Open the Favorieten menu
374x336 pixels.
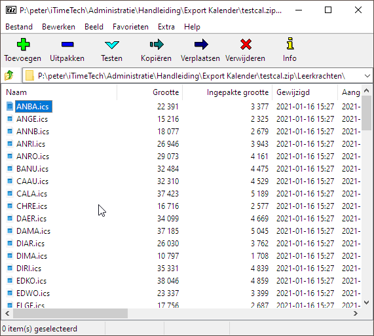[x=130, y=27]
